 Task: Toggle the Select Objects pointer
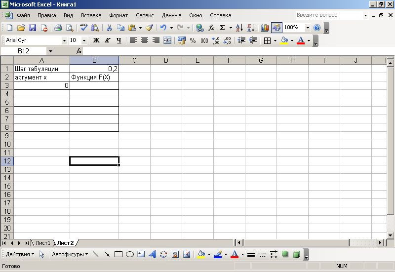tap(42, 254)
